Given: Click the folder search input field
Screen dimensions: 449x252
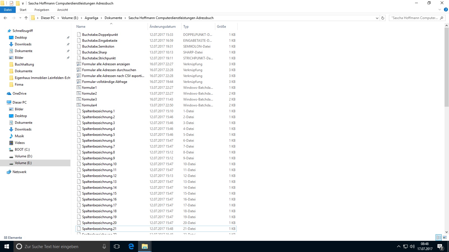Looking at the screenshot, I should 414,18.
